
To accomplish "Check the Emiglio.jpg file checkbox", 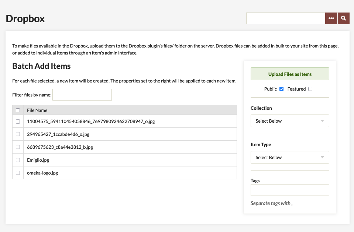I will point(18,160).
